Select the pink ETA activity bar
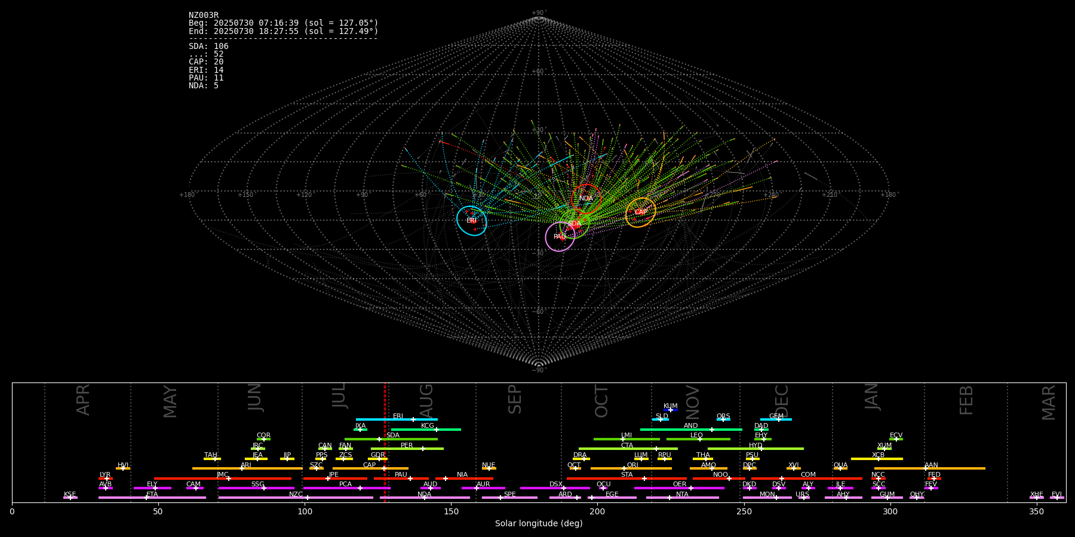The width and height of the screenshot is (1075, 537). 152,498
